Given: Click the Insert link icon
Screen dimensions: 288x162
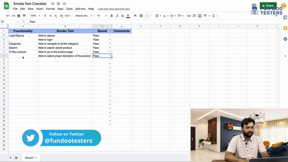Looking at the screenshot, I should (189, 16).
